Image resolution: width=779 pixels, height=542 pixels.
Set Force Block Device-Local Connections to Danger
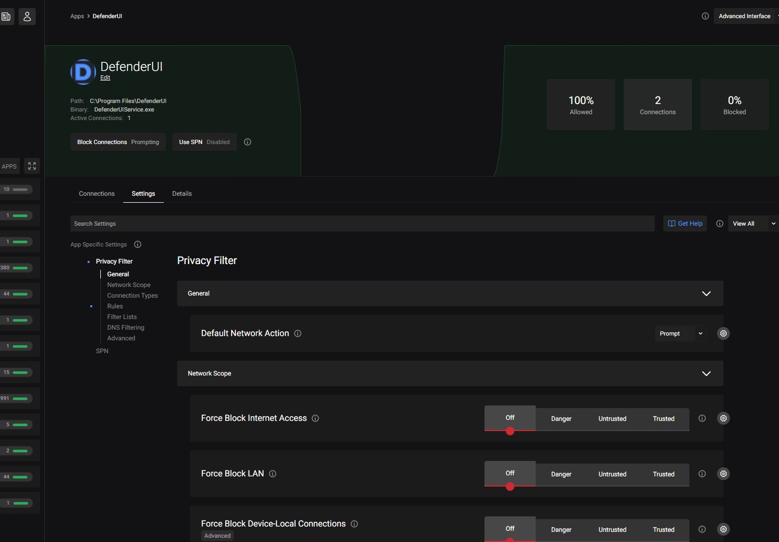click(561, 530)
